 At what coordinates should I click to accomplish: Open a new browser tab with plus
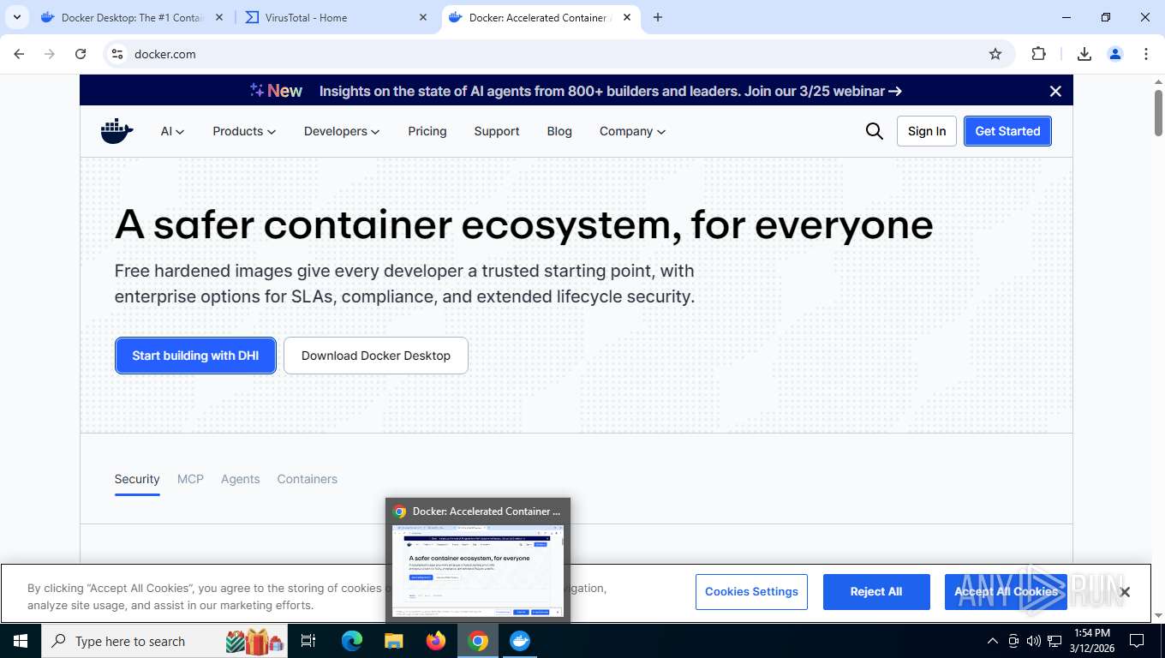coord(657,17)
